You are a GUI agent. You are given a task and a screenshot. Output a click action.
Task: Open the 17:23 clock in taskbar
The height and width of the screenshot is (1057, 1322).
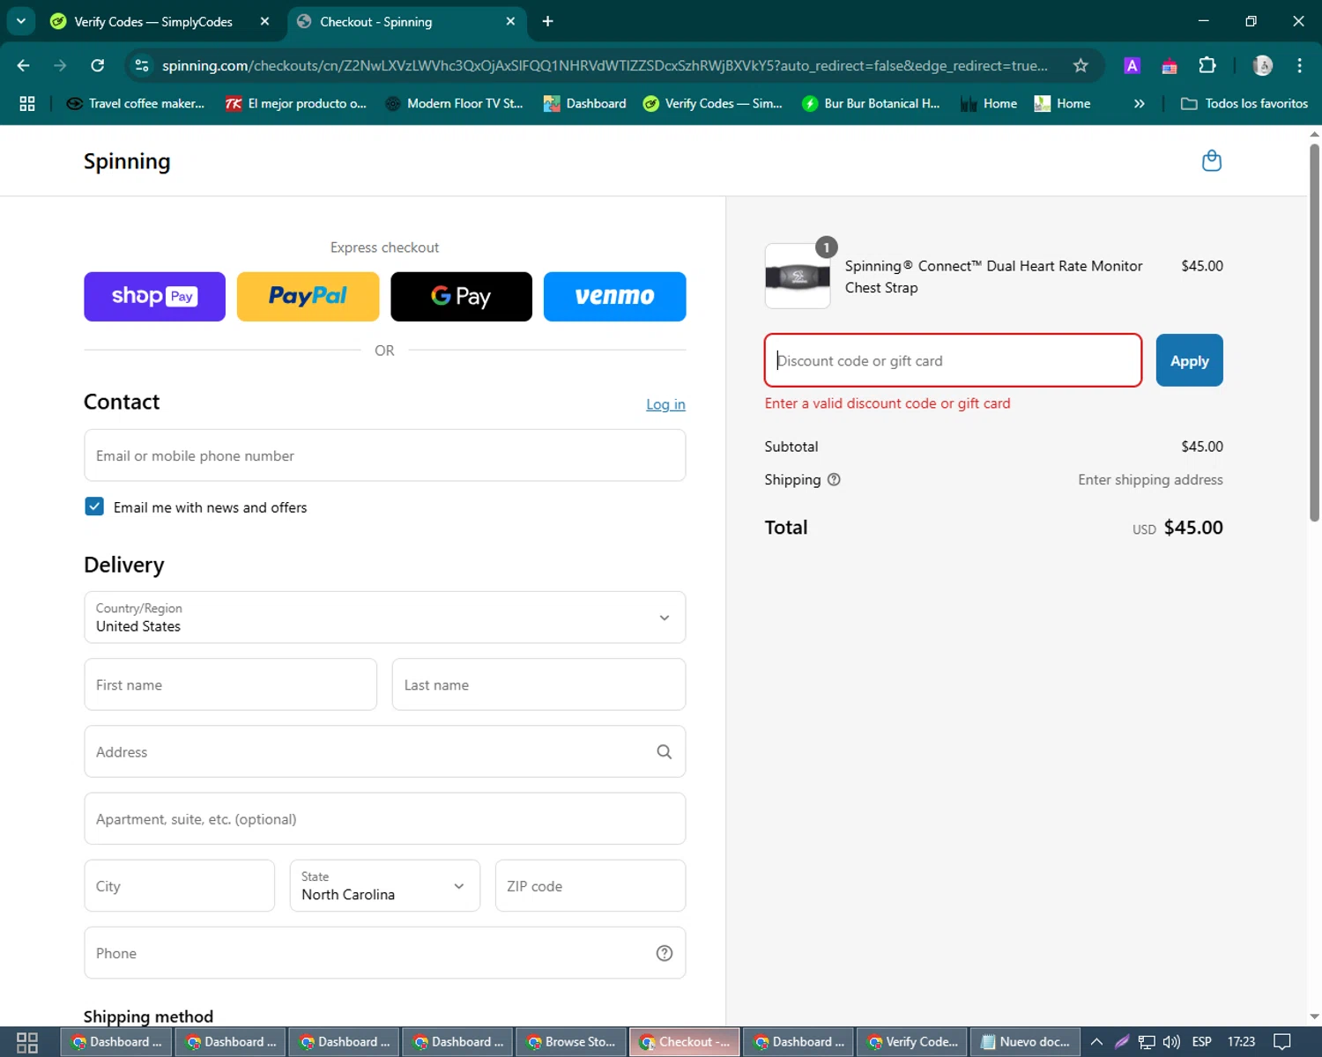pyautogui.click(x=1241, y=1042)
